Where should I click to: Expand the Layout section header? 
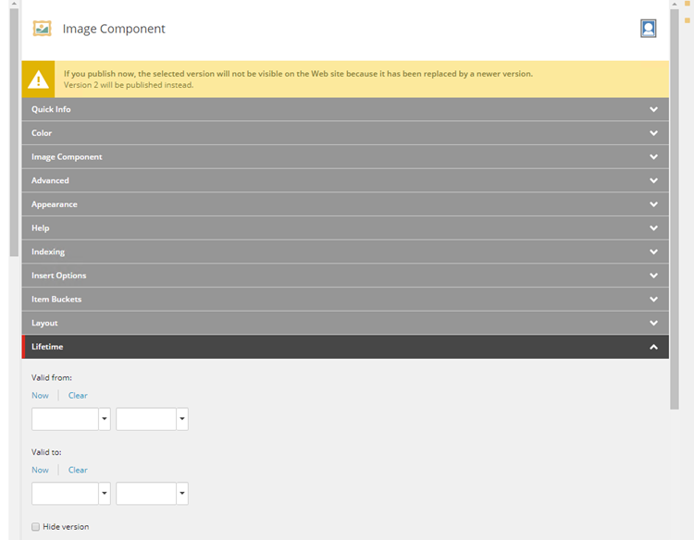point(345,323)
